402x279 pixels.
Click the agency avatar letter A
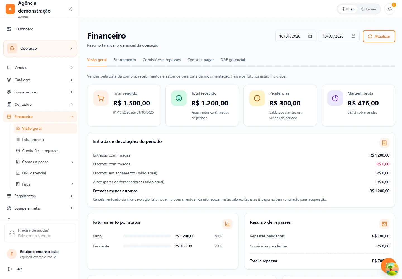pyautogui.click(x=10, y=9)
